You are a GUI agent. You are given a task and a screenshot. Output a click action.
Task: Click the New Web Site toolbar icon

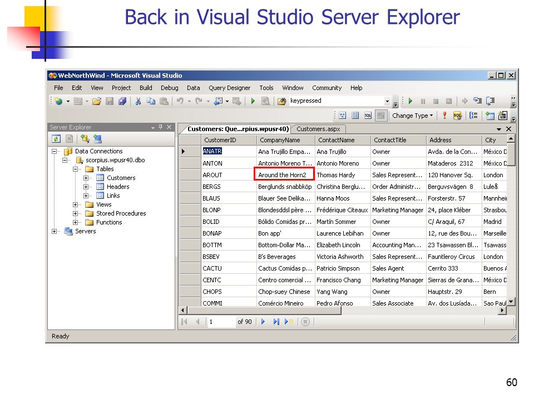(58, 101)
